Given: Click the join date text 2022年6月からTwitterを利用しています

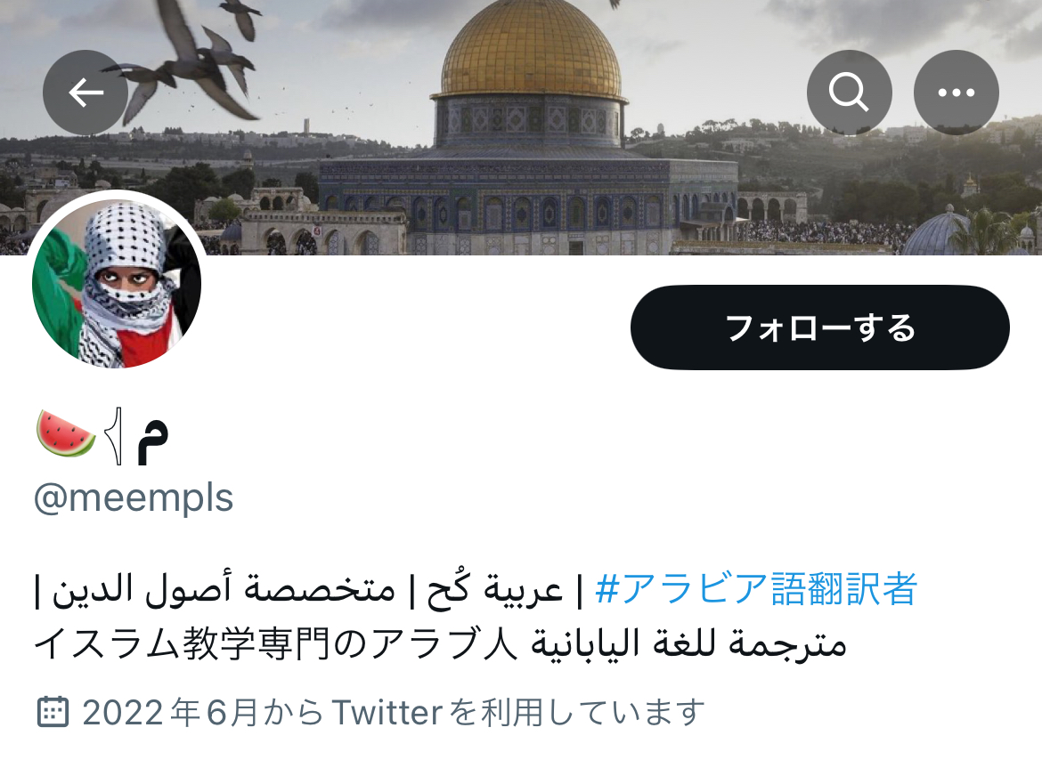Looking at the screenshot, I should pyautogui.click(x=394, y=712).
